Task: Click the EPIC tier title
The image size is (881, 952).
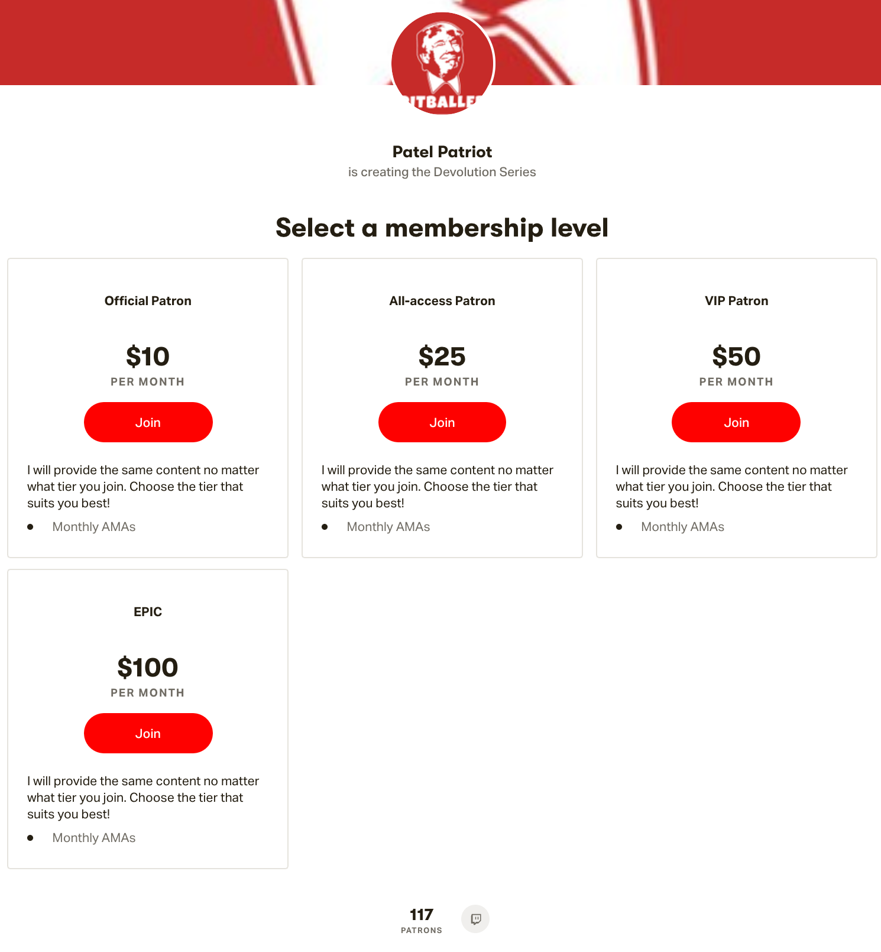Action: coord(148,612)
